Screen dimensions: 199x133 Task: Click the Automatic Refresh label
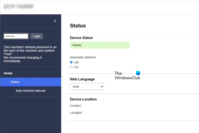pos(83,57)
